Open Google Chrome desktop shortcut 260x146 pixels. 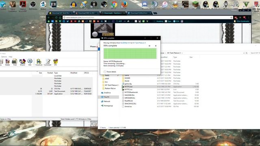pos(114,4)
